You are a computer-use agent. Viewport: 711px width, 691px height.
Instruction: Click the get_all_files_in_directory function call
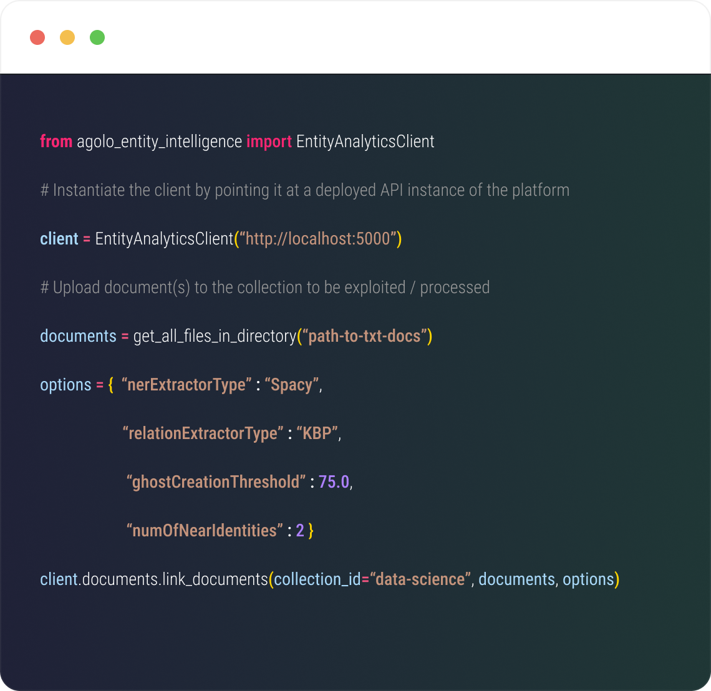pos(215,336)
